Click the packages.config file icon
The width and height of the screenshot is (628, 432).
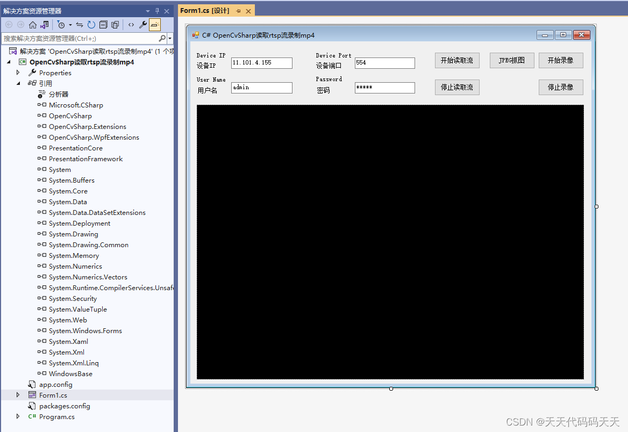(x=32, y=406)
